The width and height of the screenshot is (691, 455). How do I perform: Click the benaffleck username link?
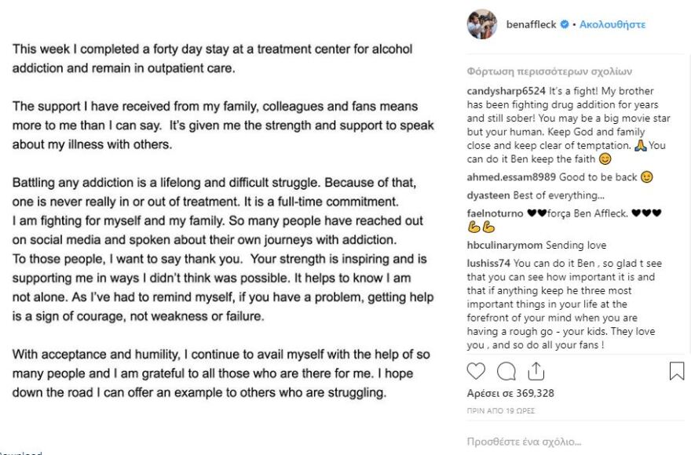(532, 25)
